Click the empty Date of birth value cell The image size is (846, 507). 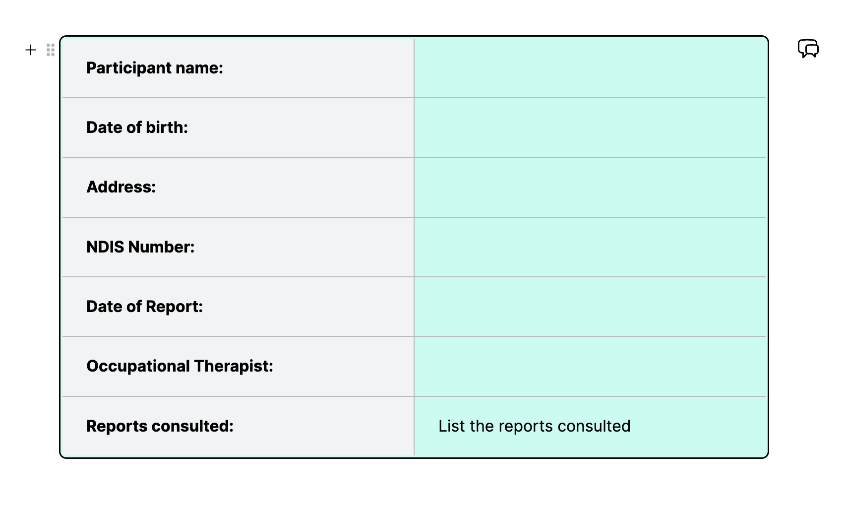(x=590, y=127)
